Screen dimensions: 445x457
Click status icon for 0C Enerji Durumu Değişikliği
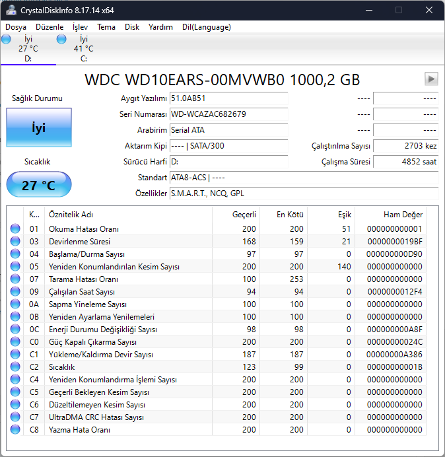[x=15, y=329]
